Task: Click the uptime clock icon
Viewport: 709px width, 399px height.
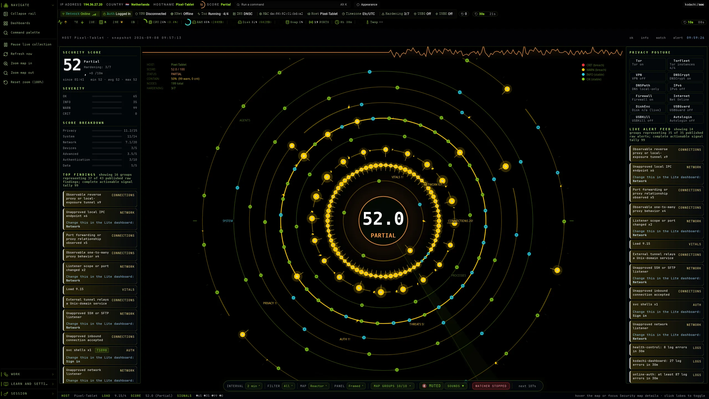Action: click(x=337, y=22)
